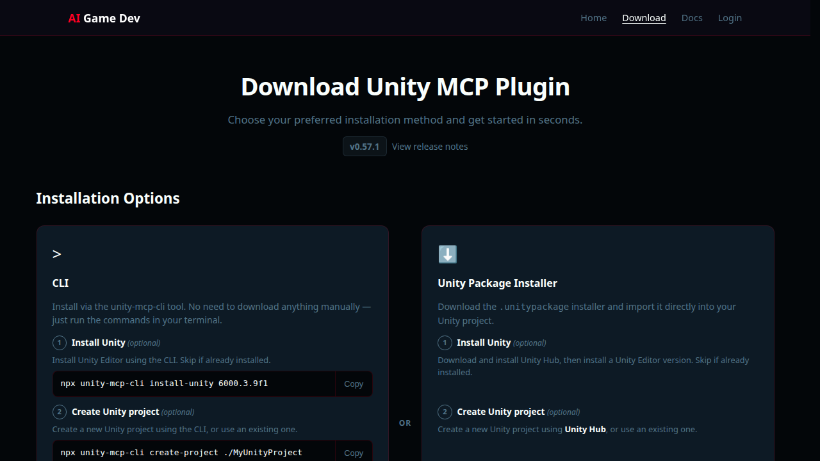Click Create Unity project step in Package Installer card
Viewport: 820px width, 461px height.
[500, 412]
